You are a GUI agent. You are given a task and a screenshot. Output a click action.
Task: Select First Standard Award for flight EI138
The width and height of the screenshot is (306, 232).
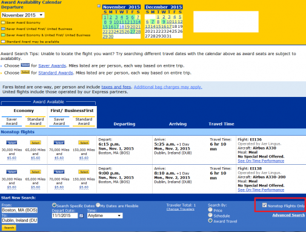click(84, 172)
